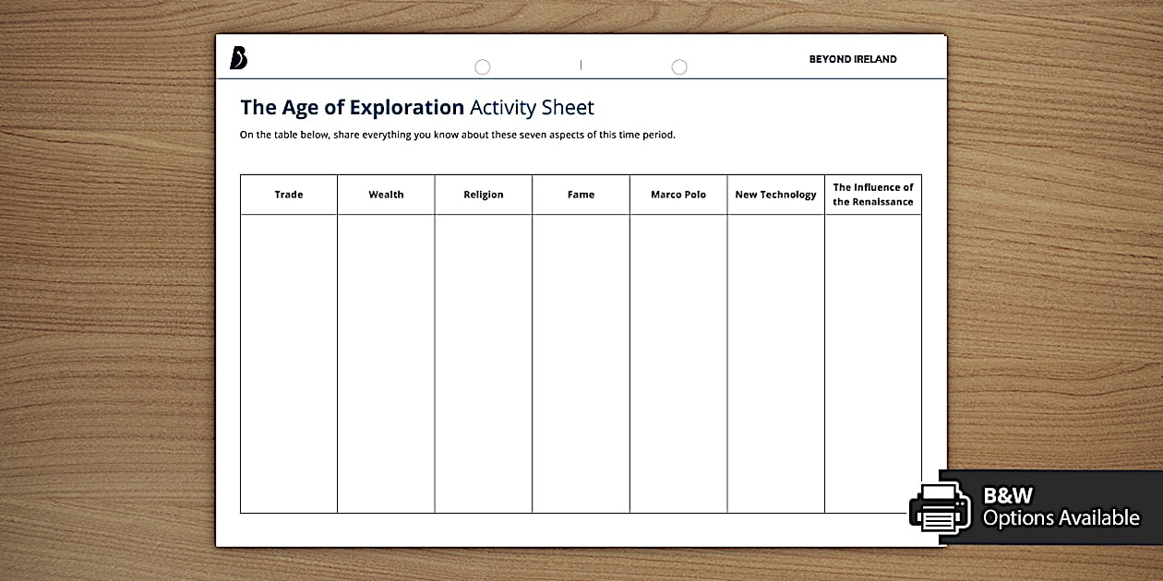Select the New Technology column header
This screenshot has width=1163, height=581.
(775, 194)
